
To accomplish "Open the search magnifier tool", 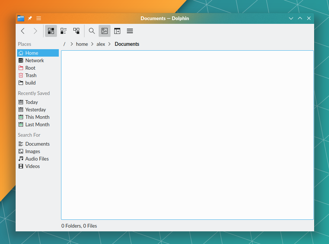I will coord(92,31).
